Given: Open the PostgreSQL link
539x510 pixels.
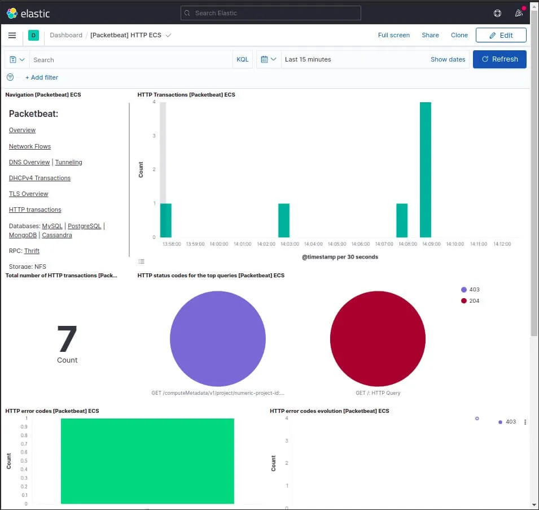Looking at the screenshot, I should coord(85,226).
